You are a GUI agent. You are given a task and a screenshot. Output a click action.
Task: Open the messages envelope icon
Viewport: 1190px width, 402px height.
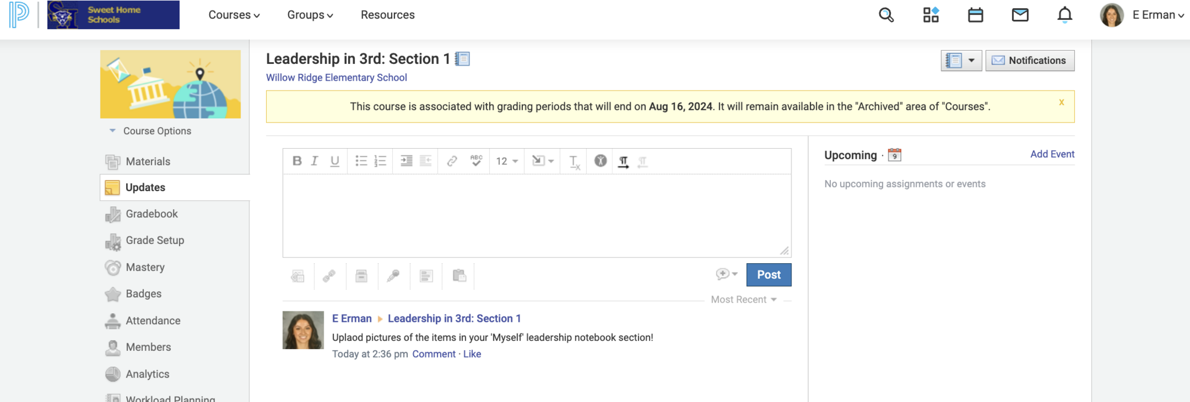1020,15
